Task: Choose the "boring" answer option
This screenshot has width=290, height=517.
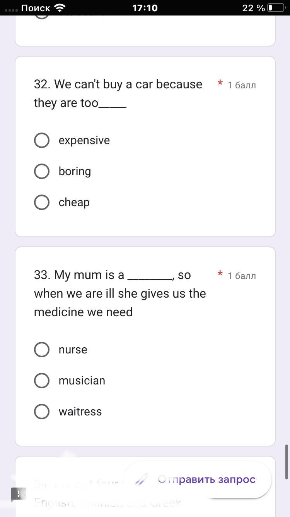Action: 42,171
